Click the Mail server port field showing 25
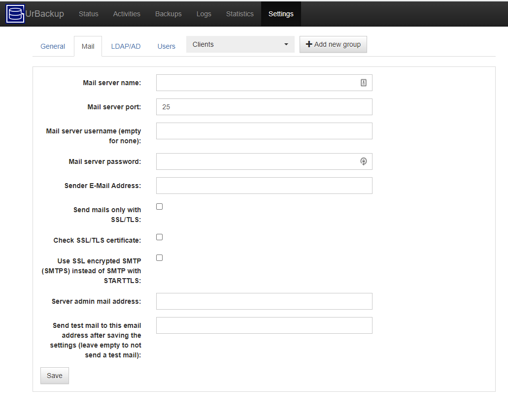The height and width of the screenshot is (414, 508). (x=264, y=107)
